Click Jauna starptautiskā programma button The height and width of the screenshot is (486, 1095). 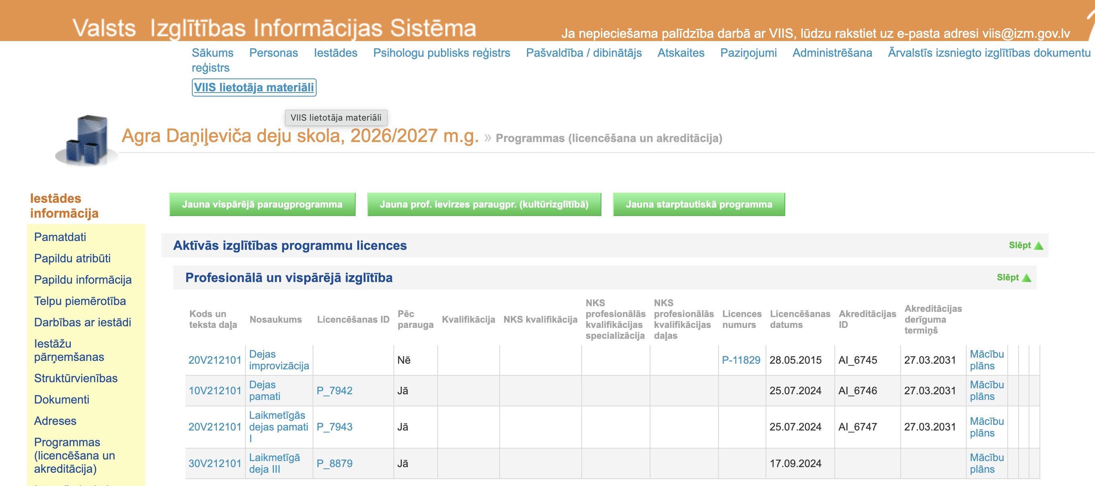click(x=698, y=204)
